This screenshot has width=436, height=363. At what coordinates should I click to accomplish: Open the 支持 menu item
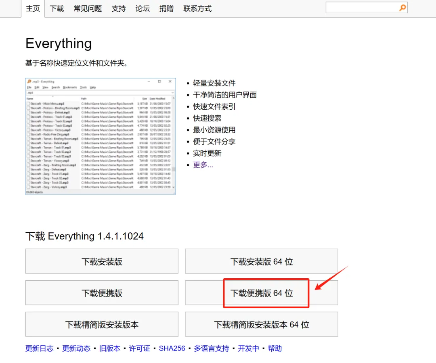coord(118,8)
